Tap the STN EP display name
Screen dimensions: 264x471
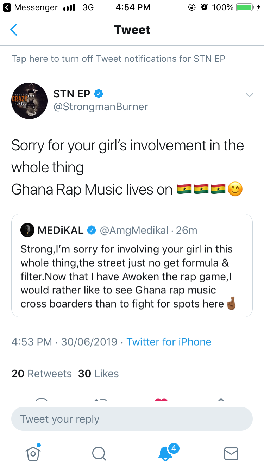(72, 94)
